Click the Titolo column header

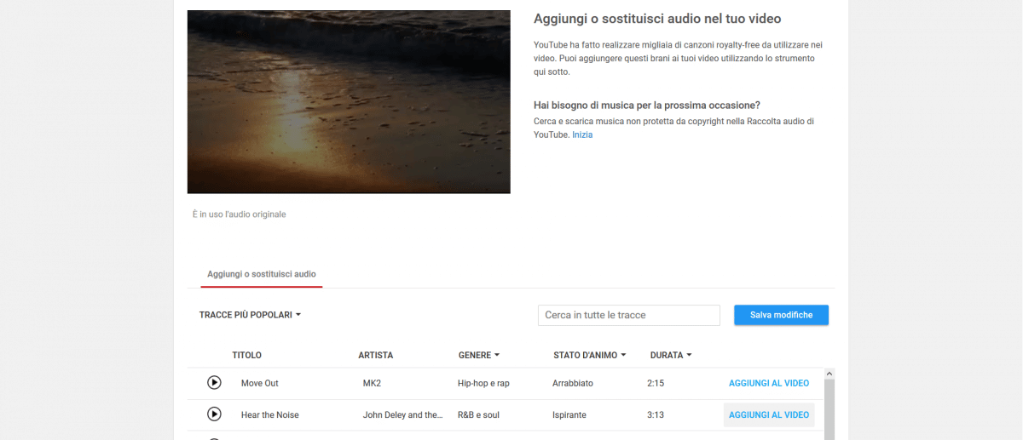click(246, 355)
